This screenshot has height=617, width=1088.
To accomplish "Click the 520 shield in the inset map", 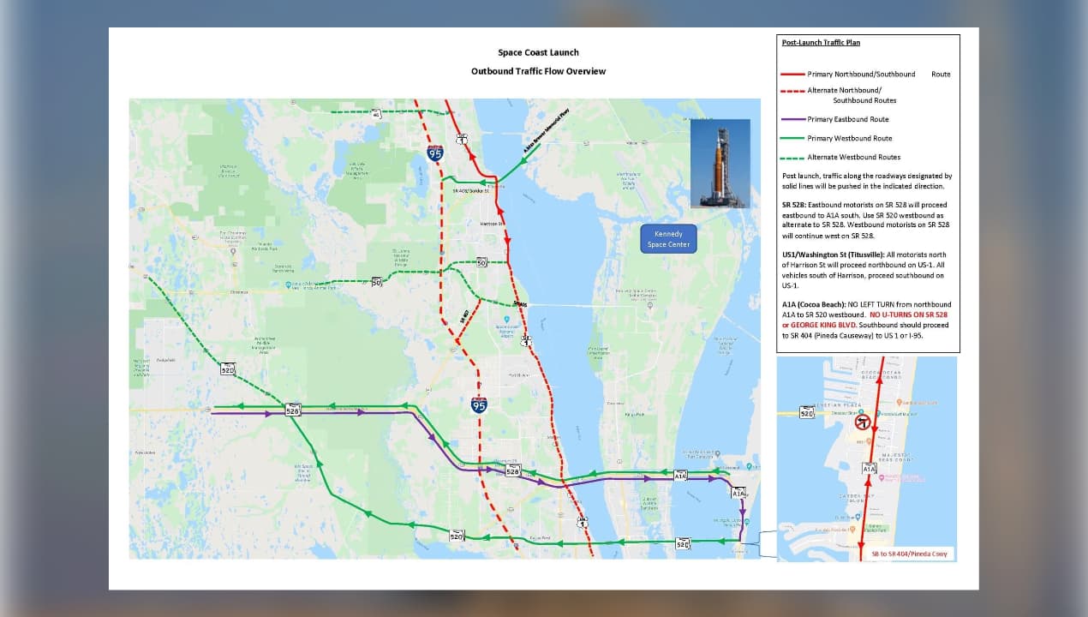I will (x=807, y=413).
